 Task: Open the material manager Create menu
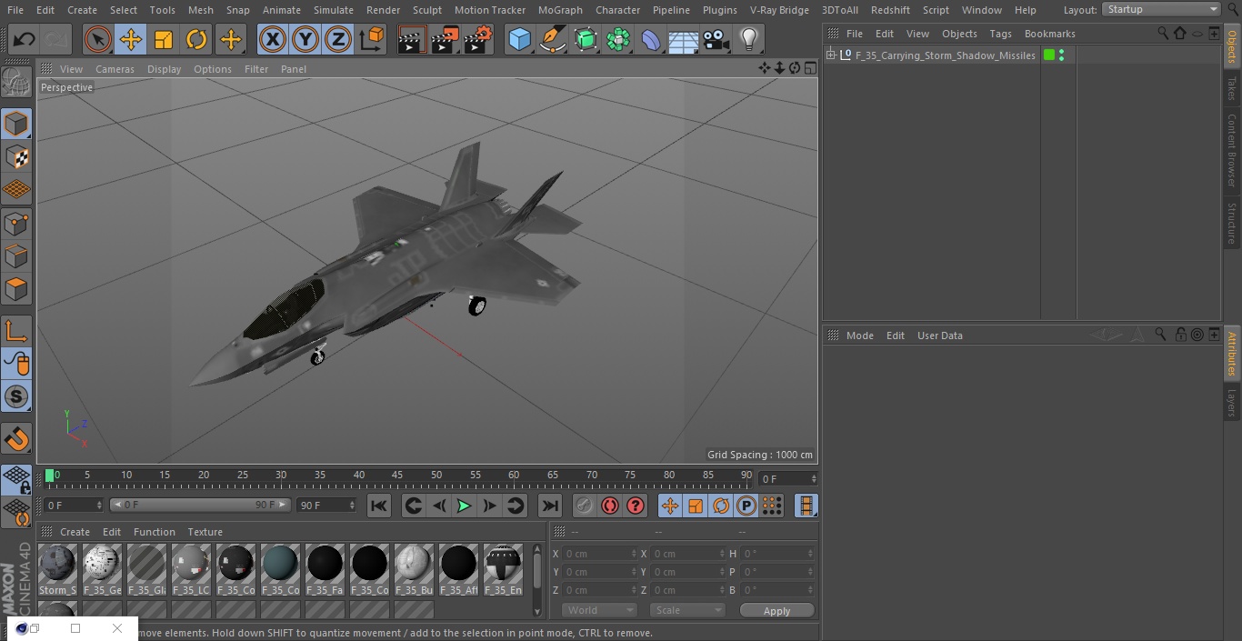tap(75, 532)
